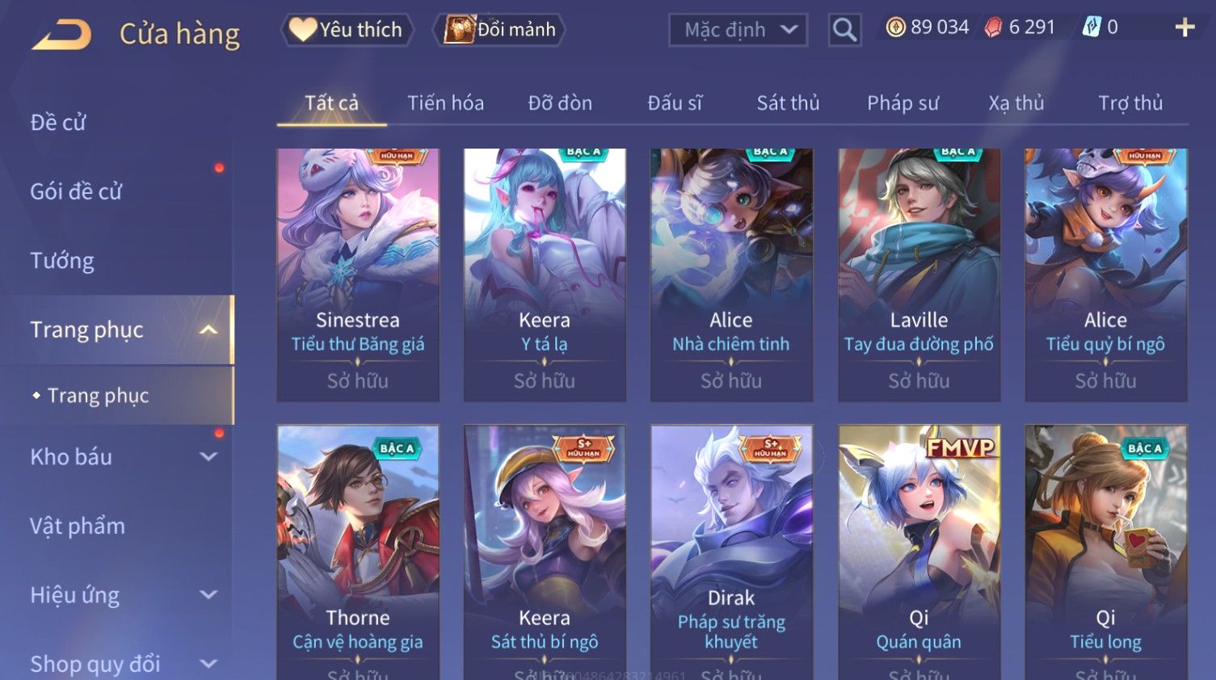1216x680 pixels.
Task: Open the search magnifier icon
Action: (x=844, y=30)
